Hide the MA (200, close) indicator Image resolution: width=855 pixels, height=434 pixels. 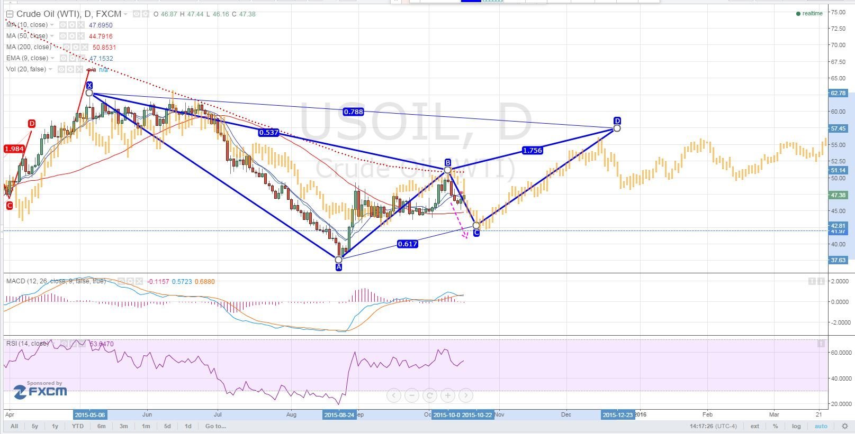[x=66, y=47]
